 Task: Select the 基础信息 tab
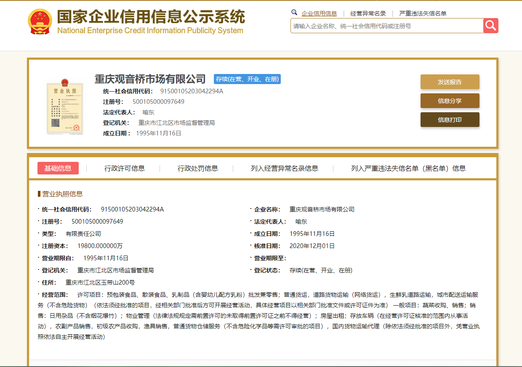[x=58, y=168]
